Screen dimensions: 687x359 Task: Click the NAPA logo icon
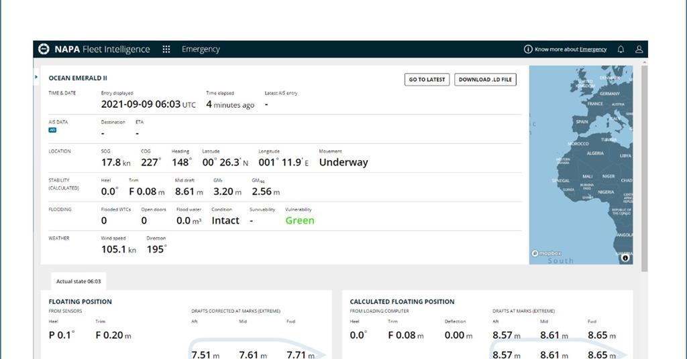44,49
